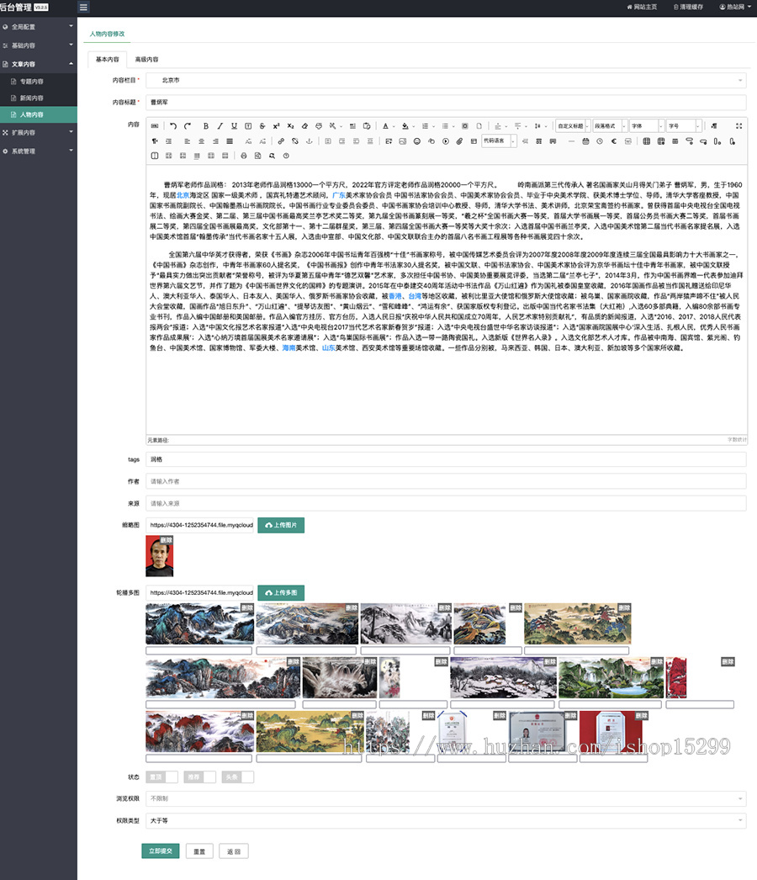
Task: Click the hamburger menu to collapse sidebar
Action: click(83, 8)
